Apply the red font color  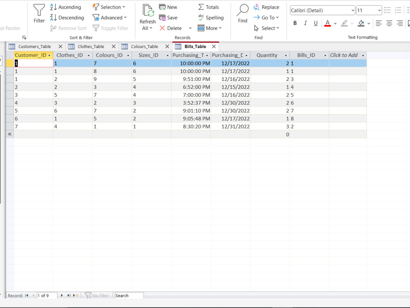(327, 23)
